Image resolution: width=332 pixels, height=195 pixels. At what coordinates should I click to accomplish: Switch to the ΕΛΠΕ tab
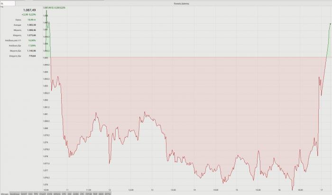click(x=49, y=194)
